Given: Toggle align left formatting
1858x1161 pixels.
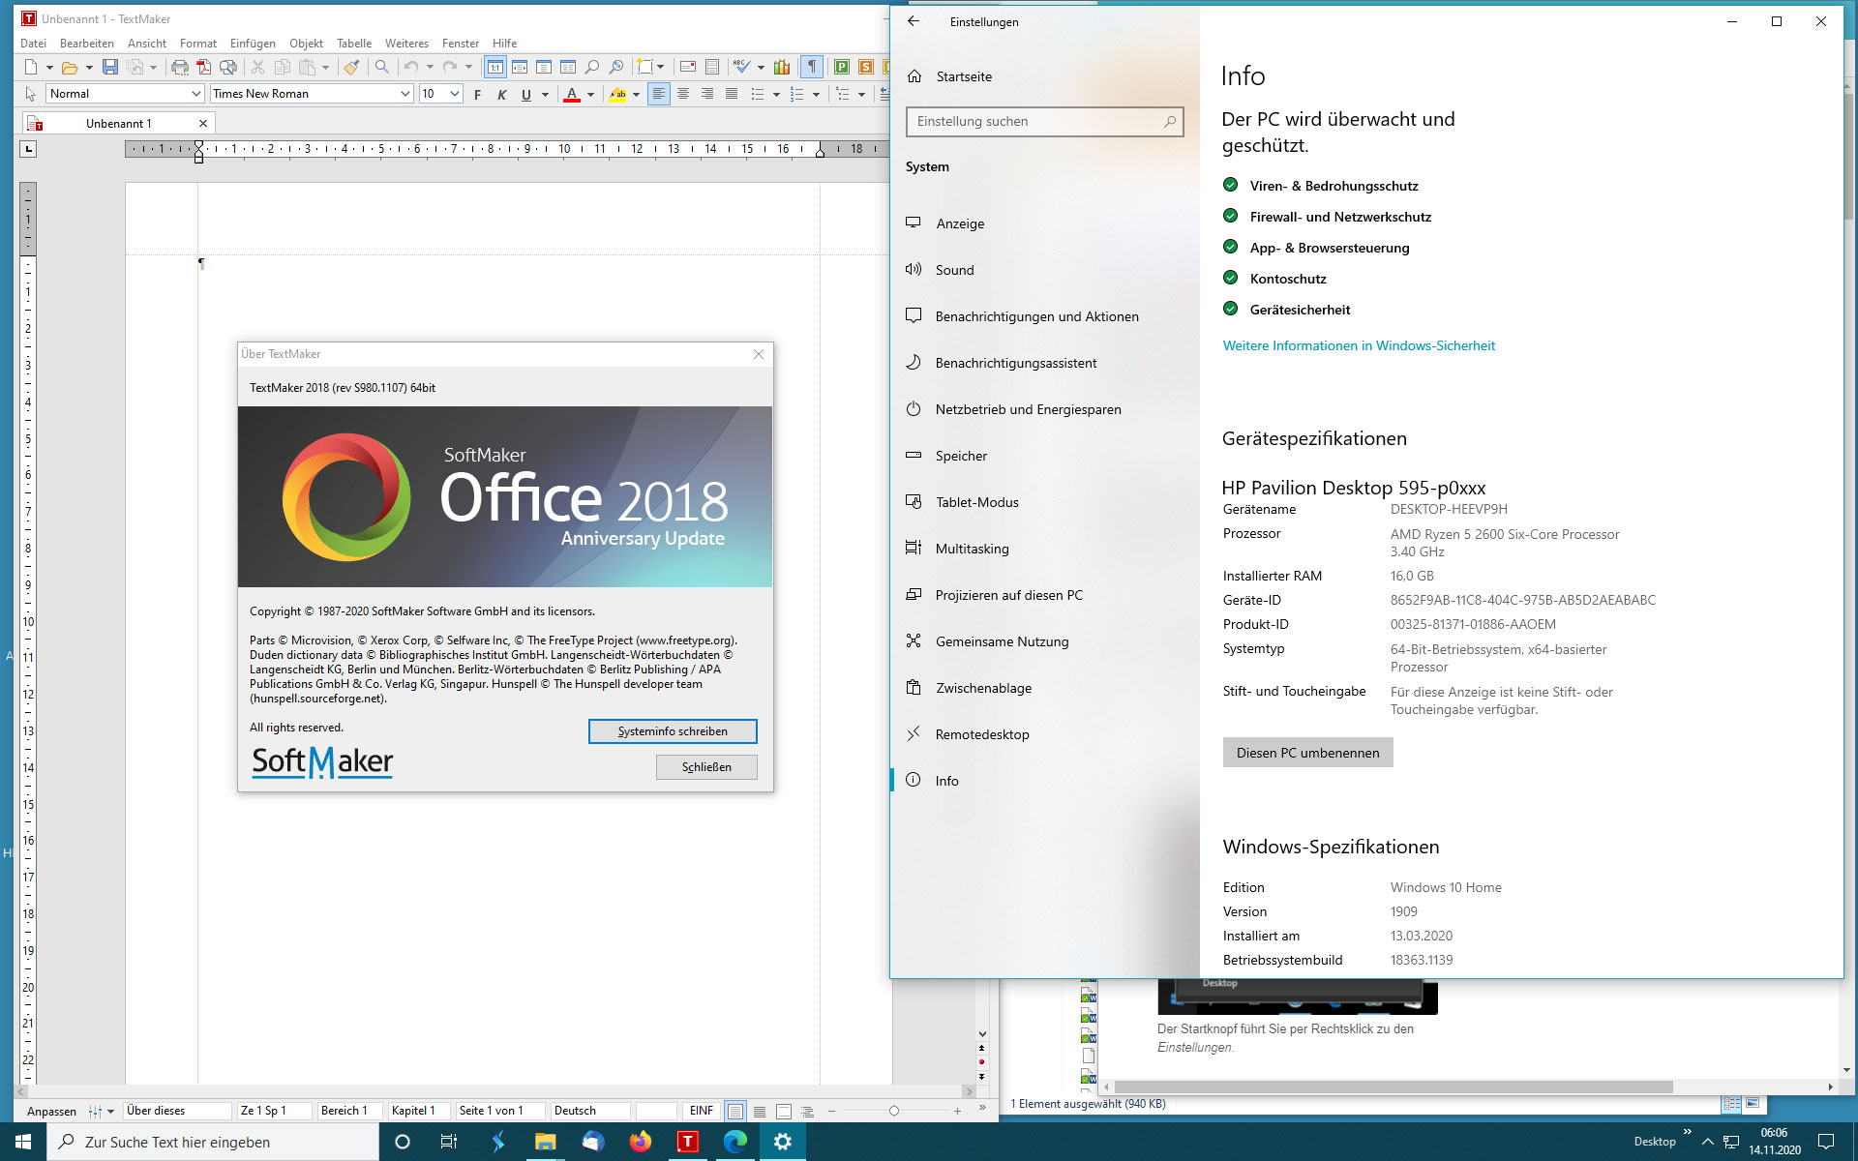Looking at the screenshot, I should [659, 94].
